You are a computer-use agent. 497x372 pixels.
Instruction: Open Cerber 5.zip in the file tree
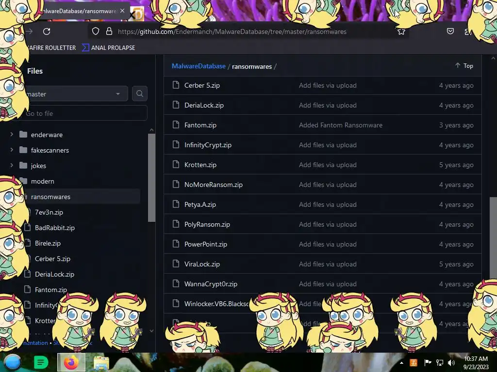[52, 259]
